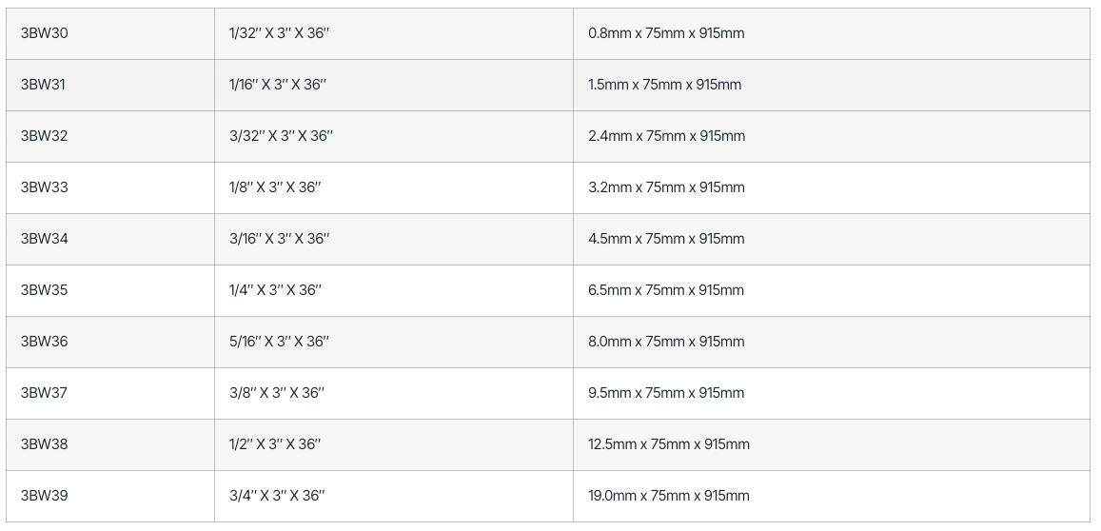1101x531 pixels.
Task: Select the 3BW31 product code
Action: (44, 85)
